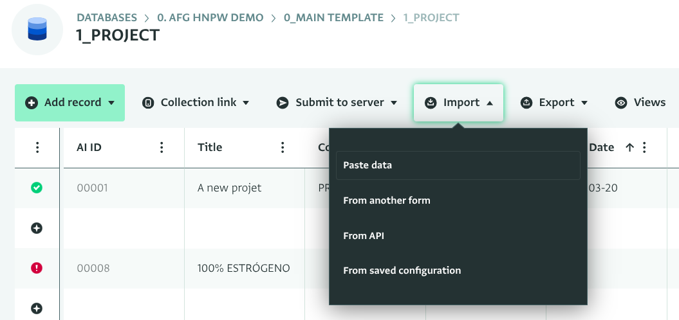The width and height of the screenshot is (679, 320).
Task: Click the Date column header
Action: [x=602, y=147]
